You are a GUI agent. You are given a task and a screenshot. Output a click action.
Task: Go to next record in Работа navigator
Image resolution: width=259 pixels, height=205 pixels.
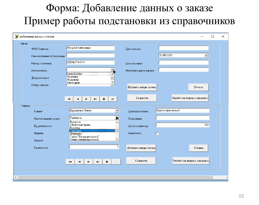[88, 162]
